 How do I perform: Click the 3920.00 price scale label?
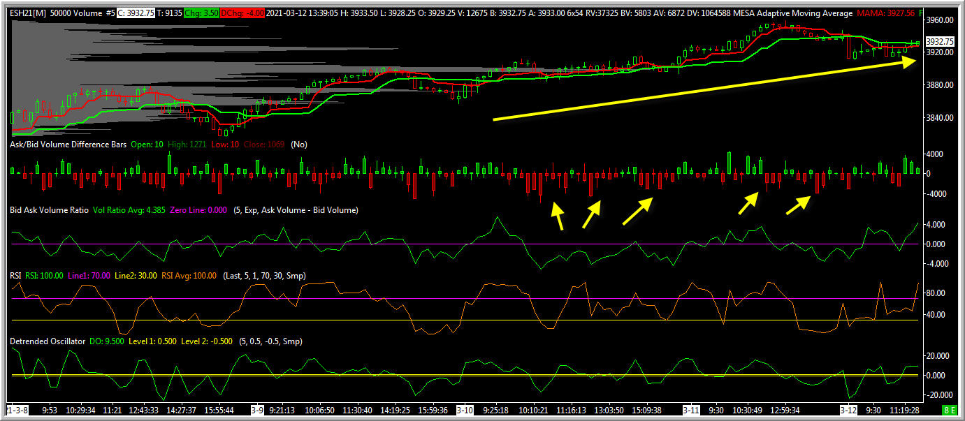pos(940,52)
